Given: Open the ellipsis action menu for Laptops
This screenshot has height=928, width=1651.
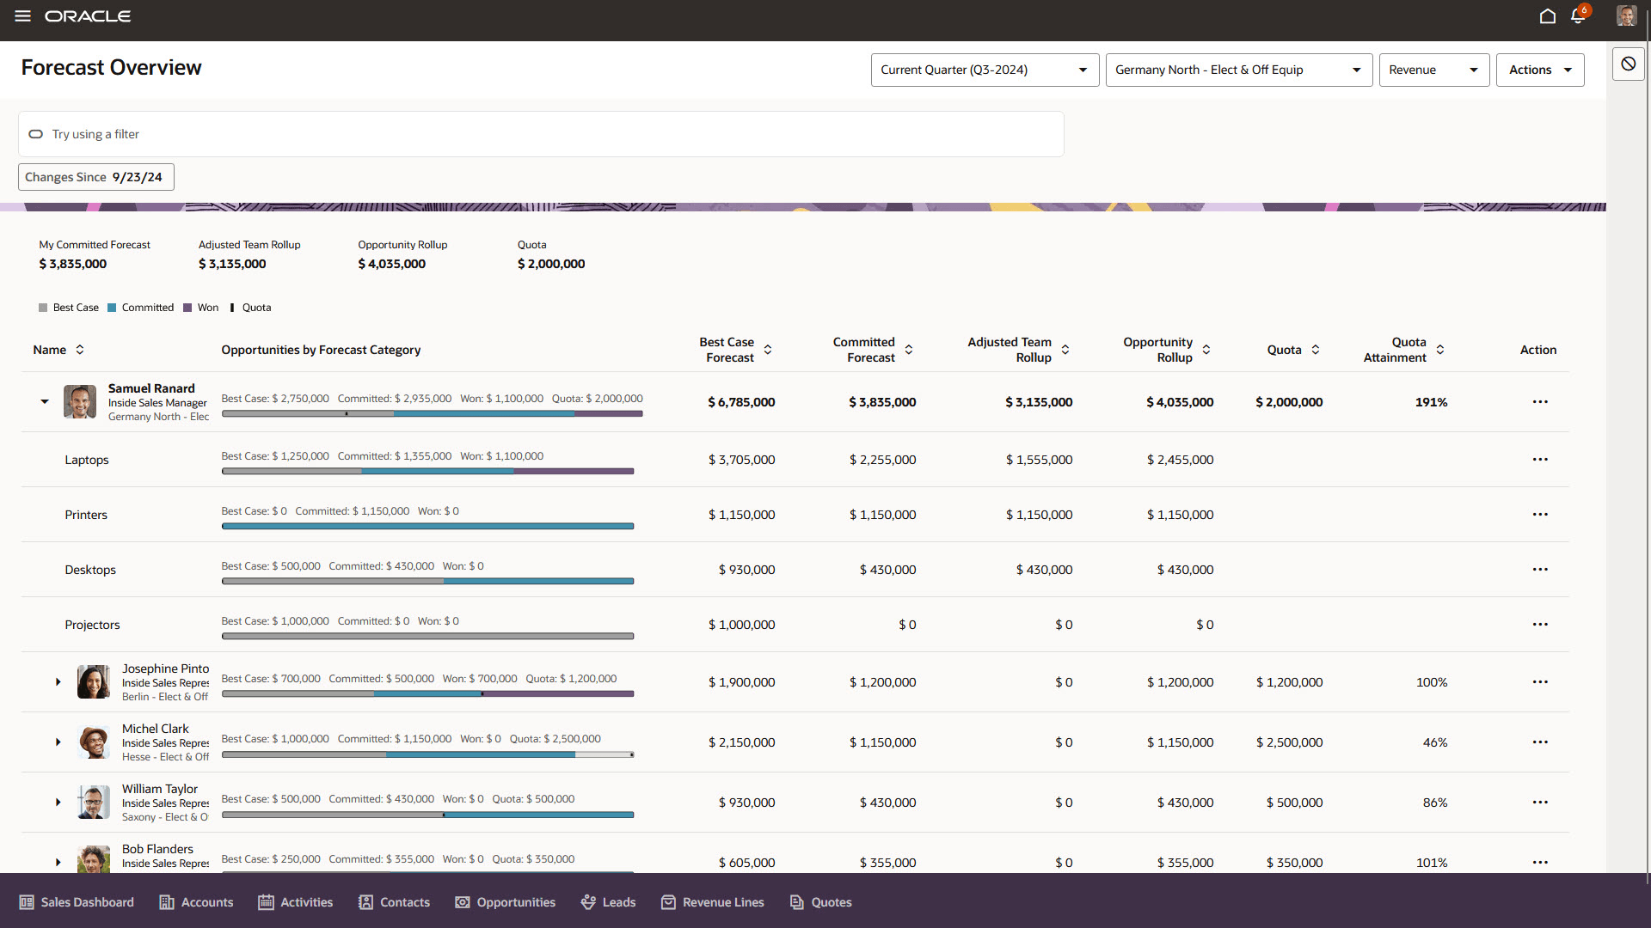Looking at the screenshot, I should coord(1539,460).
